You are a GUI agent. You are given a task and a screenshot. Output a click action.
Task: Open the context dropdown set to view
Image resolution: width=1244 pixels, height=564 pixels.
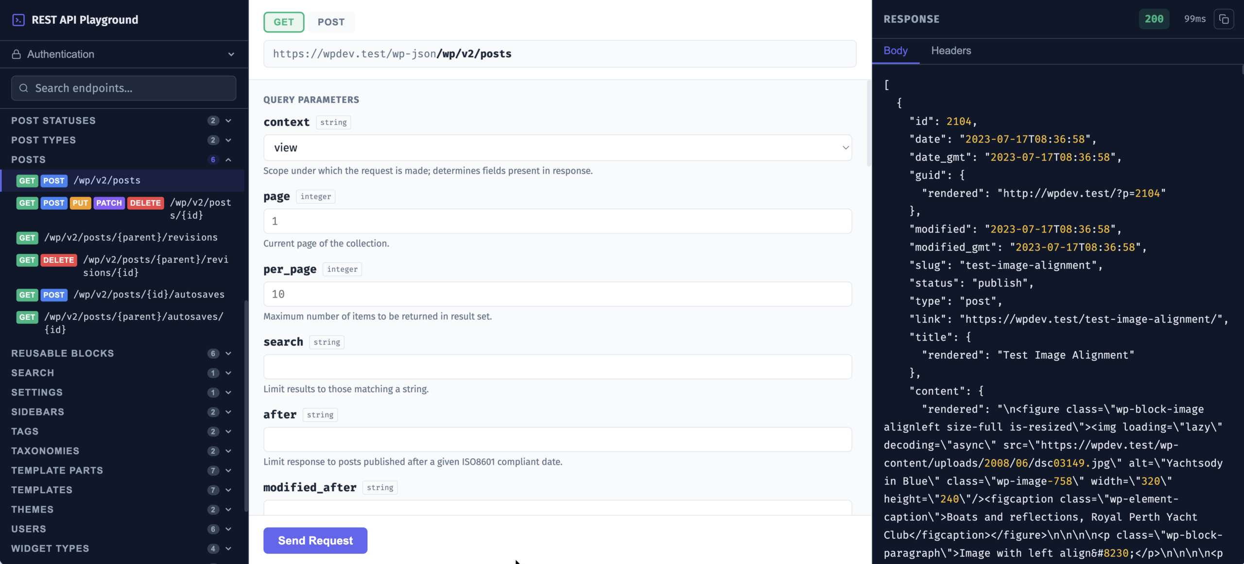coord(557,148)
